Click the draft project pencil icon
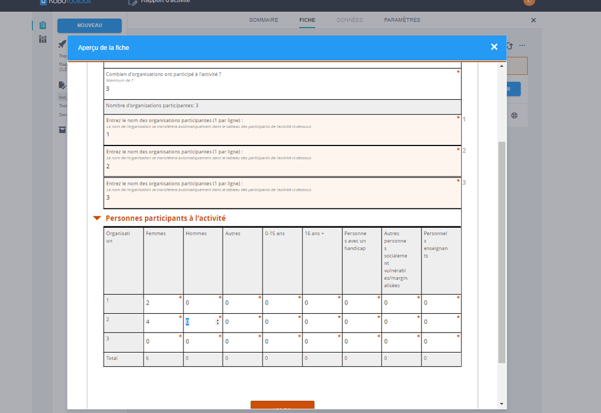 [x=63, y=85]
